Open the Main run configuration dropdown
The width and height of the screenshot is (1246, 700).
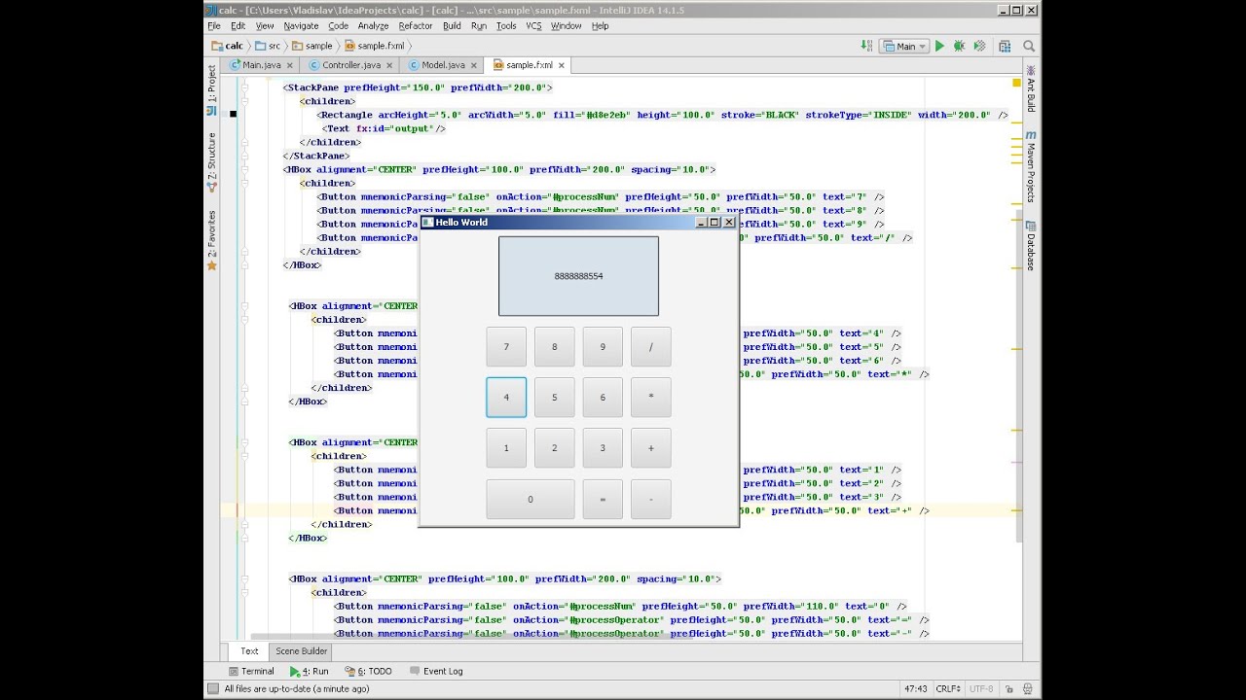(904, 46)
